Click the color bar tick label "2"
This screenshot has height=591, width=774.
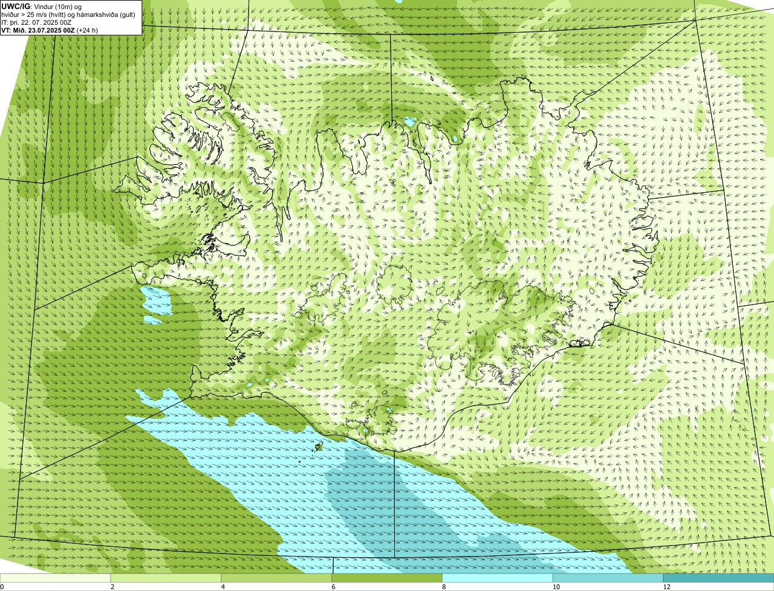[x=112, y=587]
